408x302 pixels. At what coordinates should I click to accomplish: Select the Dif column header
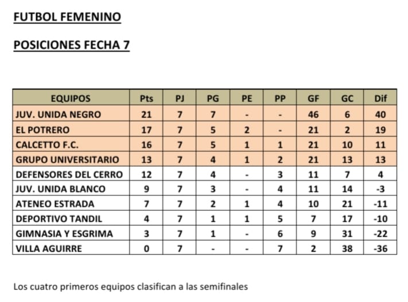click(380, 99)
